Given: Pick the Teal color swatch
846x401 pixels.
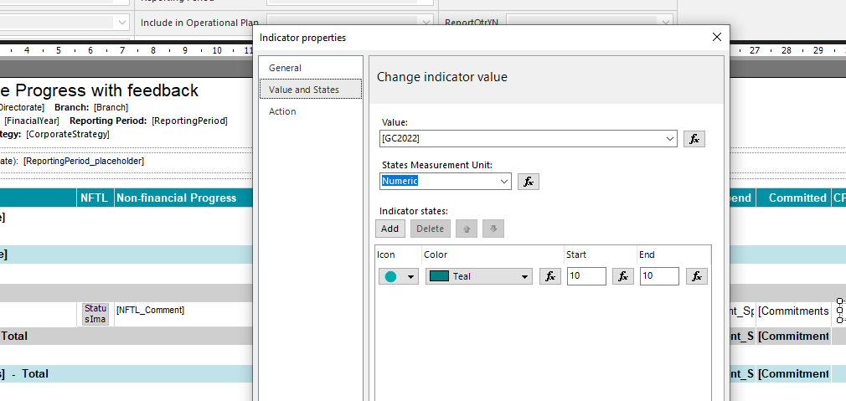Looking at the screenshot, I should pos(439,276).
